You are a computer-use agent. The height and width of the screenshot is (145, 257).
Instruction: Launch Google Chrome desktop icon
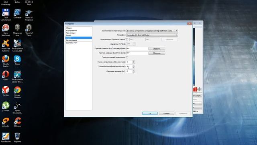[17, 92]
